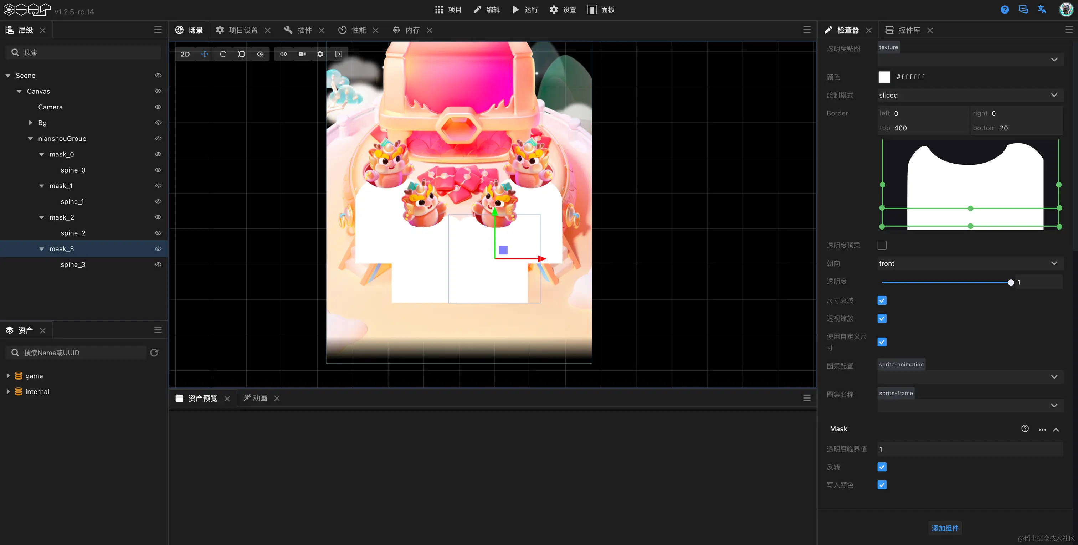Click the language translation icon

click(1042, 10)
